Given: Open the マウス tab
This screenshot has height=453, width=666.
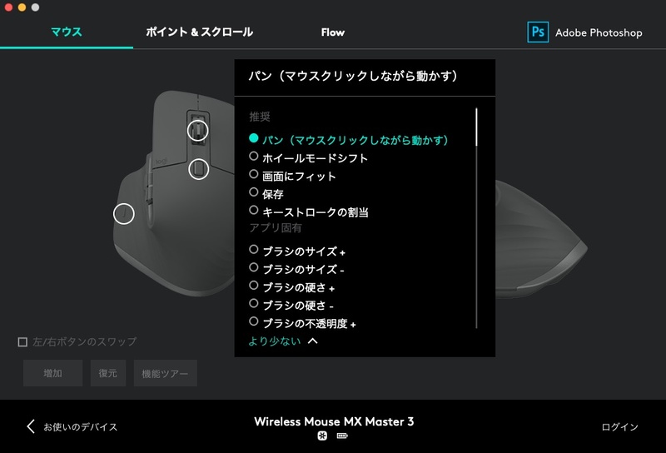Looking at the screenshot, I should 67,32.
